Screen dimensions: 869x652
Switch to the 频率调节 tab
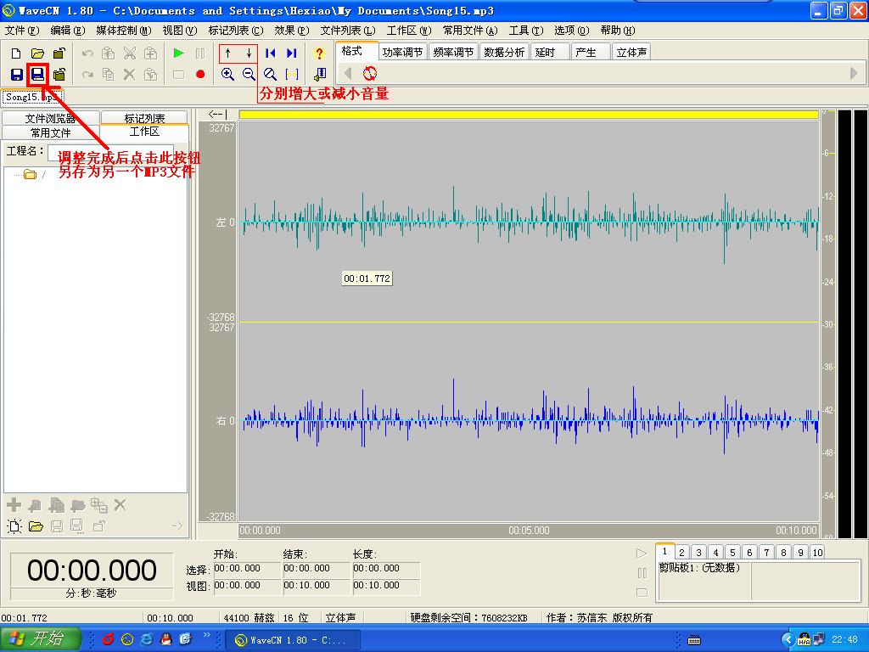tap(453, 52)
